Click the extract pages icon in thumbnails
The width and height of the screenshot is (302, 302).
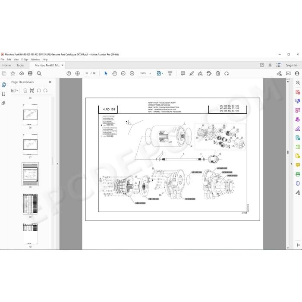[x=32, y=91]
